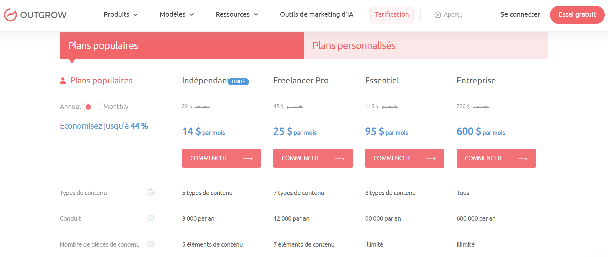The width and height of the screenshot is (608, 257).
Task: Click 'Illimité' in the Entreprise column
Action: point(466,244)
